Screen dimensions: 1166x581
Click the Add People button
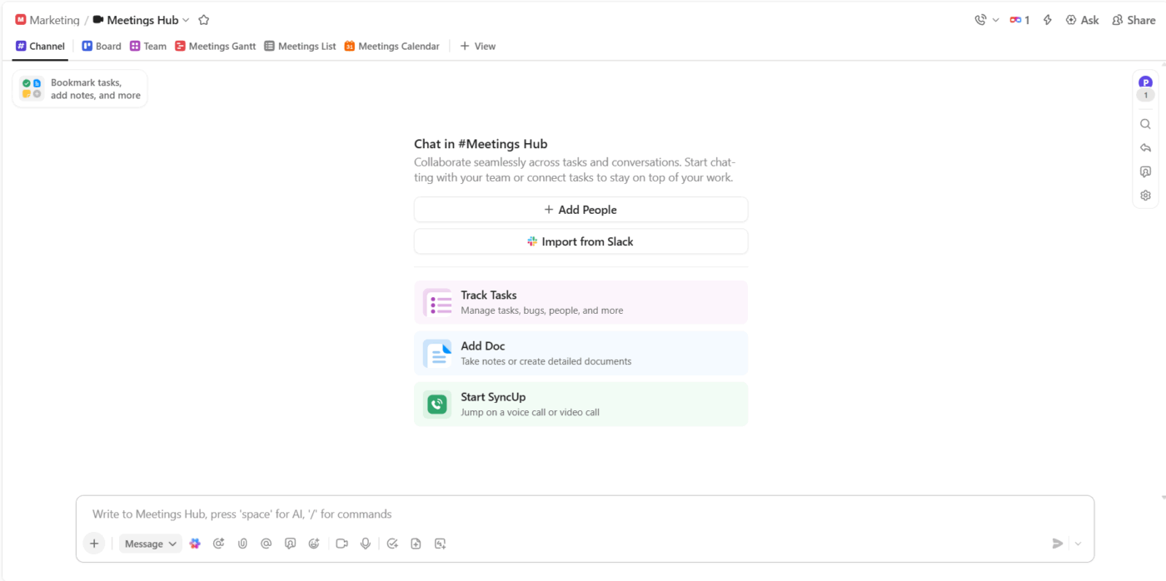(x=581, y=209)
